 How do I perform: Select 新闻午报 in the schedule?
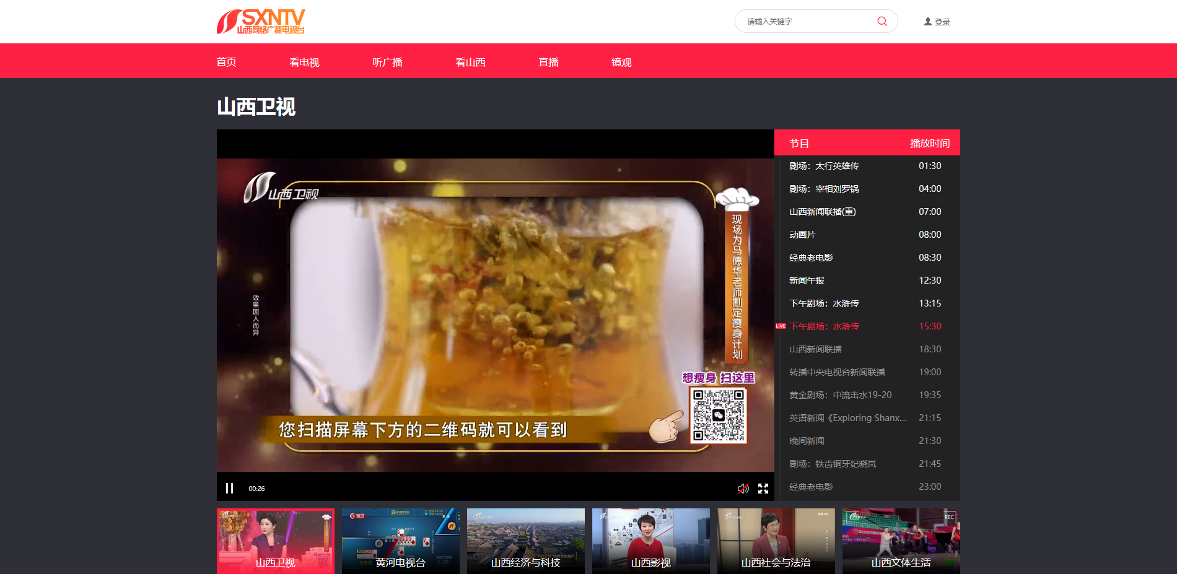point(807,280)
